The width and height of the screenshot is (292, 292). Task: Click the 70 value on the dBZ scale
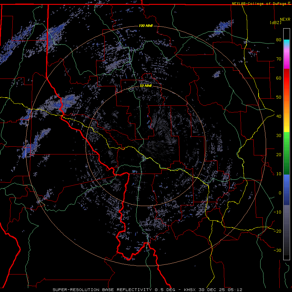pyautogui.click(x=279, y=59)
